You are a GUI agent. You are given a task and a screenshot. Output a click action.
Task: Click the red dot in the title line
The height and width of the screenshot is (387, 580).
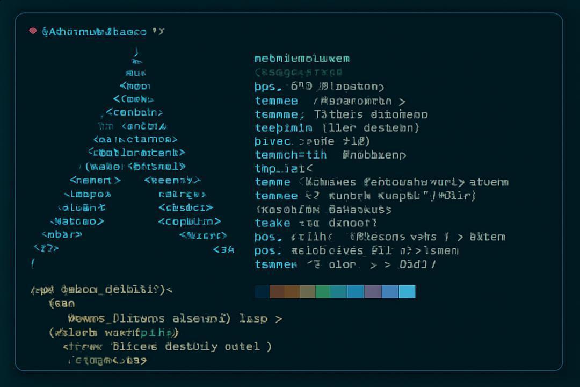click(33, 31)
